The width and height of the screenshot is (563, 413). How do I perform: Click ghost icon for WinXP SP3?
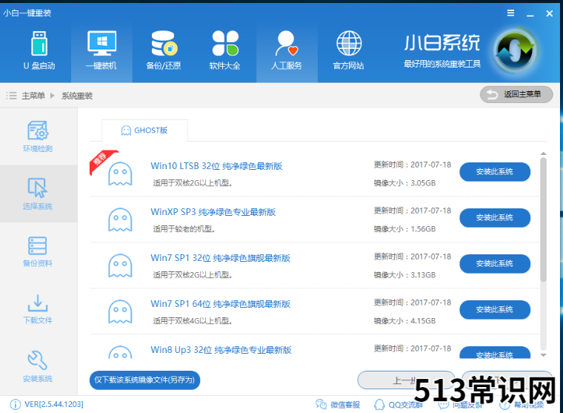120,220
